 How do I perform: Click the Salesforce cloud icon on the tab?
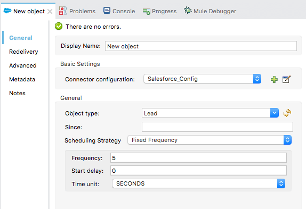point(7,11)
